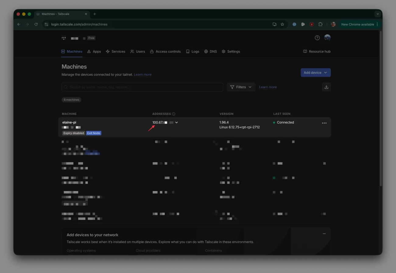Click the MACHINE column header

pos(69,114)
